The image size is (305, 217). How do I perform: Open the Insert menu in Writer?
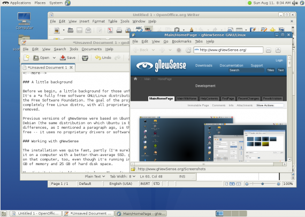pos(84,21)
